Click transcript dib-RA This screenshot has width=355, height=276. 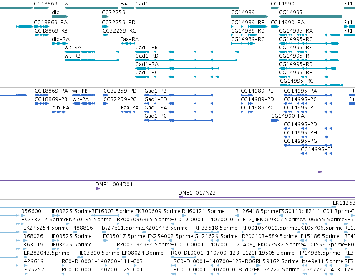(60, 43)
